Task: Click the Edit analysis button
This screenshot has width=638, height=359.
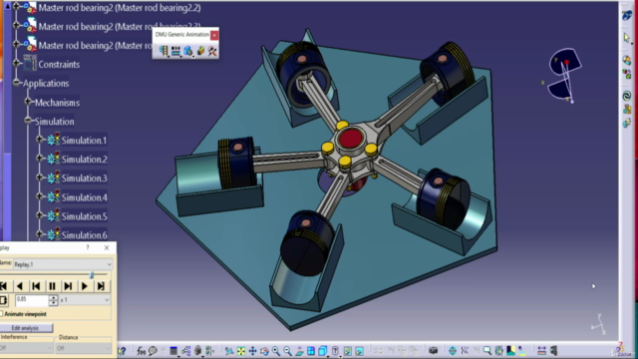Action: [x=26, y=328]
